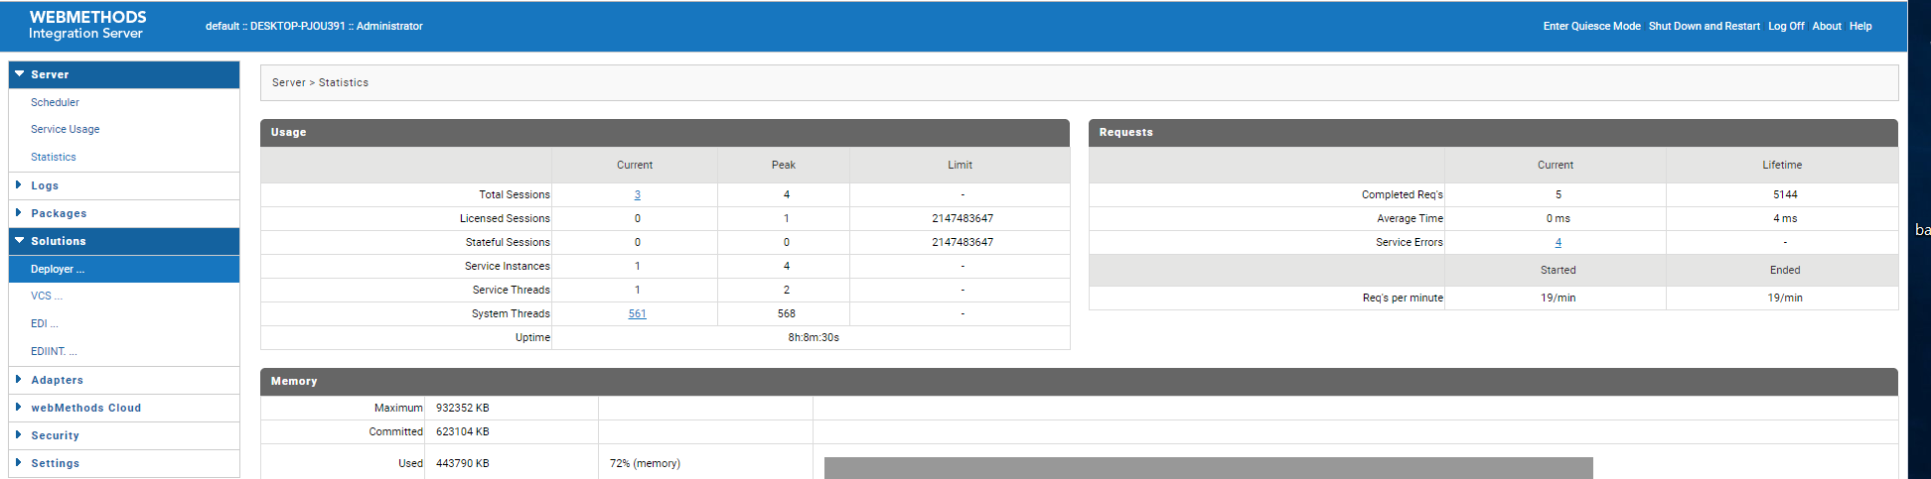
Task: Click the Security section label
Action: 55,435
